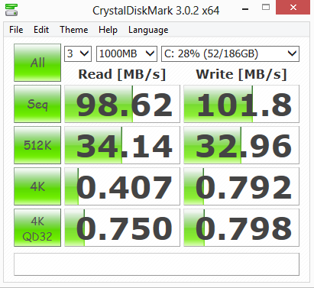314x288 pixels.
Task: Open the Help menu
Action: (x=108, y=30)
